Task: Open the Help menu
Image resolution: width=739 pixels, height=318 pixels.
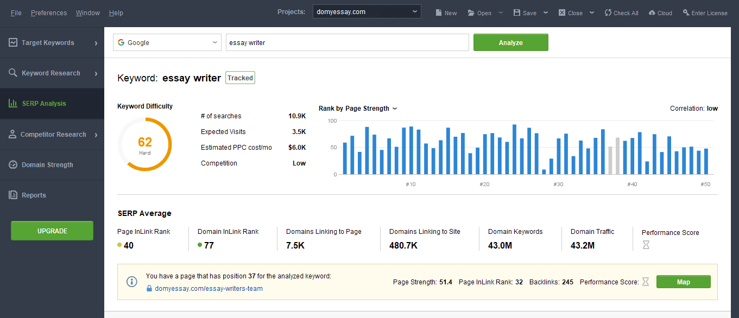Action: tap(116, 12)
